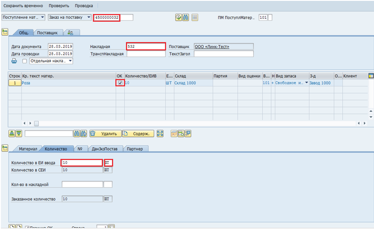
Task: Click the table settings icon at grid corner
Action: point(370,76)
